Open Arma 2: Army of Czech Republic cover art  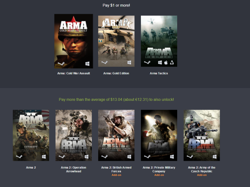(x=202, y=135)
